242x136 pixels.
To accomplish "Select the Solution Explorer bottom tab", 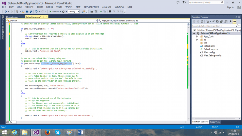I will pyautogui.click(x=200, y=122).
